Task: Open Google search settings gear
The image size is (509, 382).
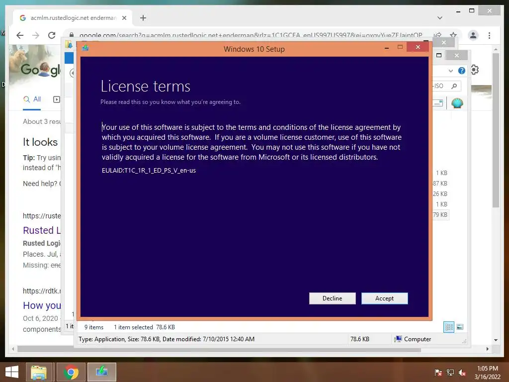Action: [x=475, y=70]
